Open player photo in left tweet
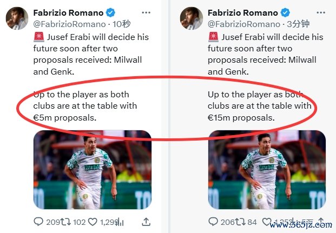Viewport: 336px width, 233px height. 93,170
